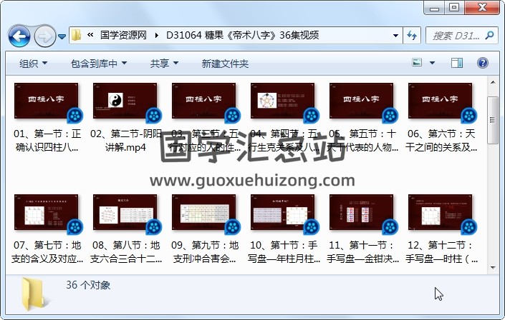This screenshot has height=320, width=505.
Task: Click the Refresh button
Action: click(x=412, y=35)
